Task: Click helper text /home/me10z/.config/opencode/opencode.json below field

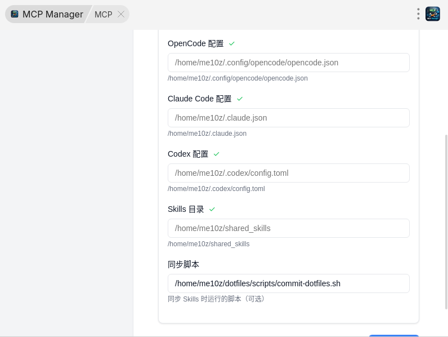Action: click(x=238, y=78)
